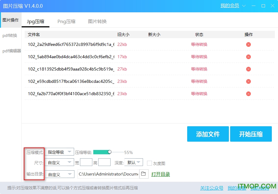This screenshot has width=278, height=194.
Task: Click the 宽 width input field
Action: click(86, 162)
